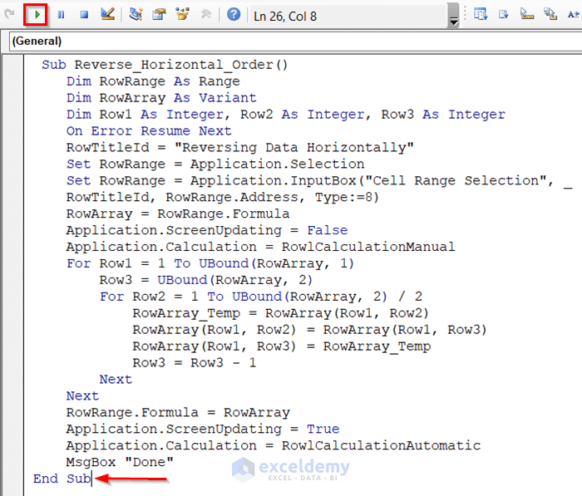
Task: Open the Project Explorer icon
Action: (x=136, y=14)
